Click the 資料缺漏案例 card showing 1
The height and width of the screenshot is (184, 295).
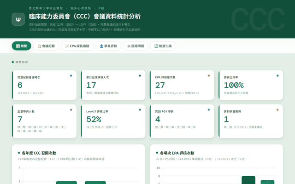[251, 121]
